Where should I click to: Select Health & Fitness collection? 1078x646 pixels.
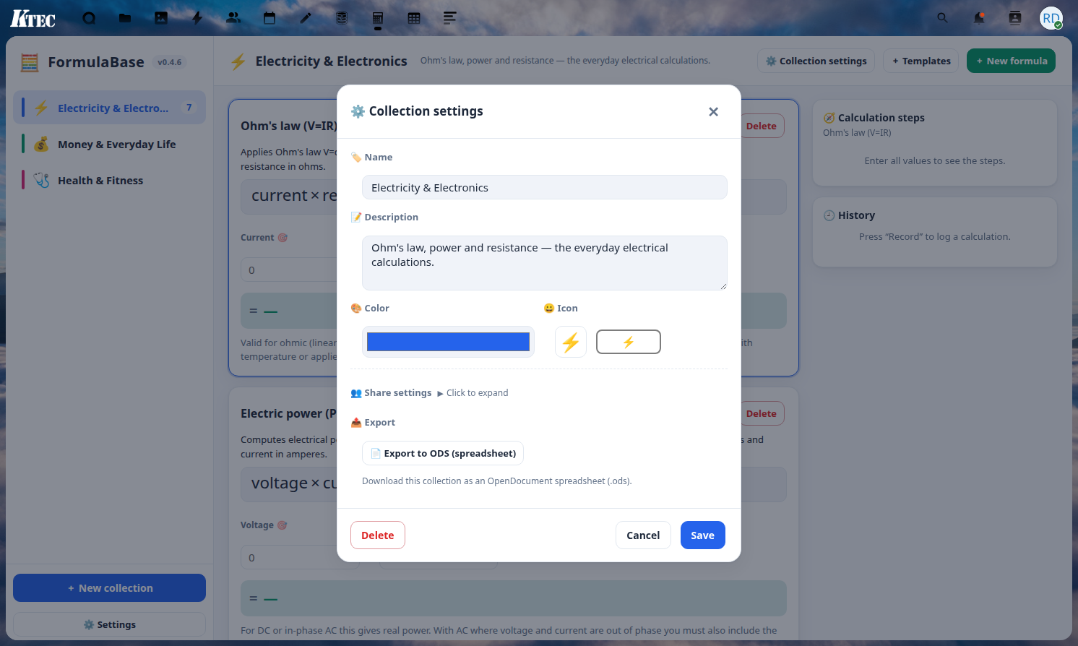[109, 180]
